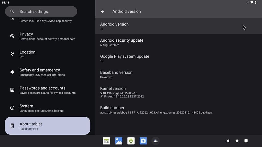The height and width of the screenshot is (147, 262).
Task: Click the back arrow beside Android version header
Action: (103, 11)
